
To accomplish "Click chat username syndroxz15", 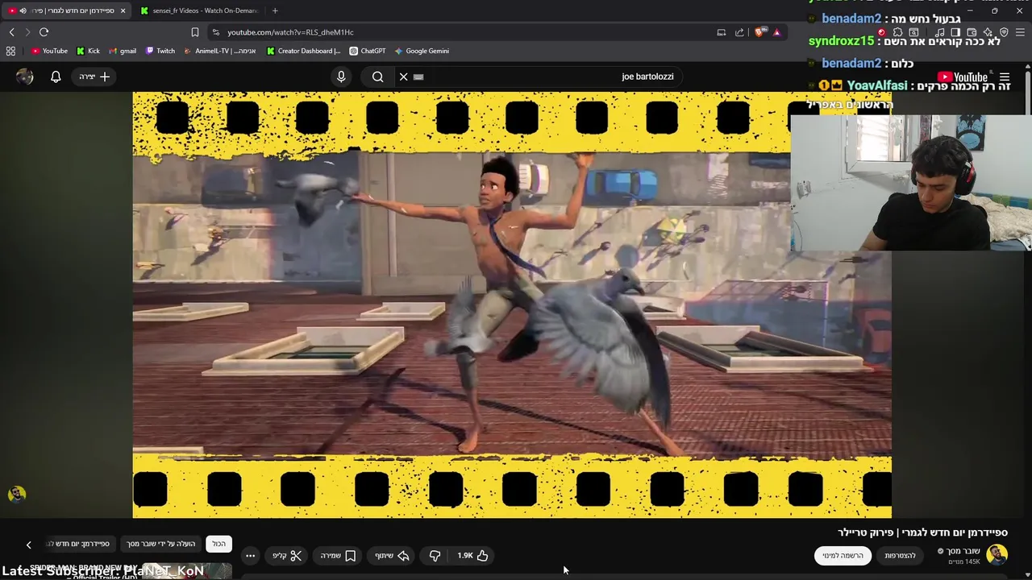I will pyautogui.click(x=842, y=41).
